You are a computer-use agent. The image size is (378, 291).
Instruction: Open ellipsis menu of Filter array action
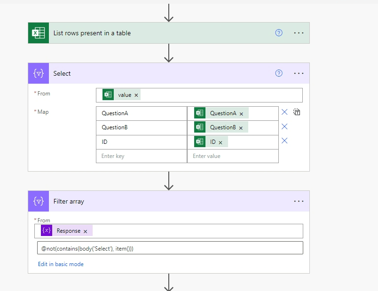[x=299, y=201]
